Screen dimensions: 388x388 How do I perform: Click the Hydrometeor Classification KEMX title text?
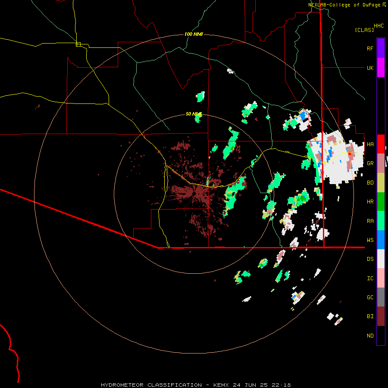pyautogui.click(x=196, y=385)
